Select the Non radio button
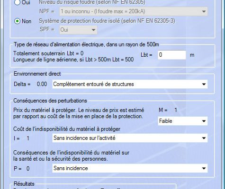The width and height of the screenshot is (225, 189). [17, 21]
